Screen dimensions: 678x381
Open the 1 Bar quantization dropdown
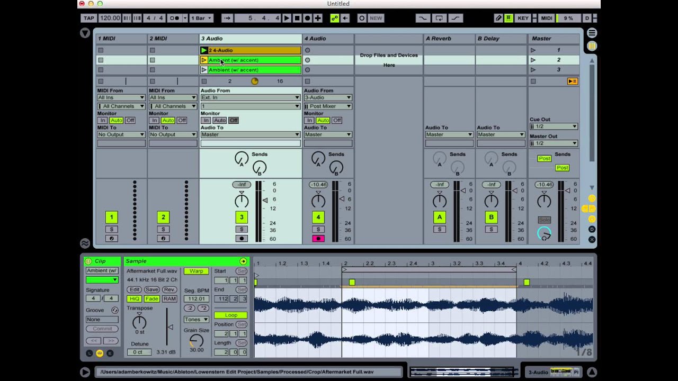pyautogui.click(x=201, y=18)
